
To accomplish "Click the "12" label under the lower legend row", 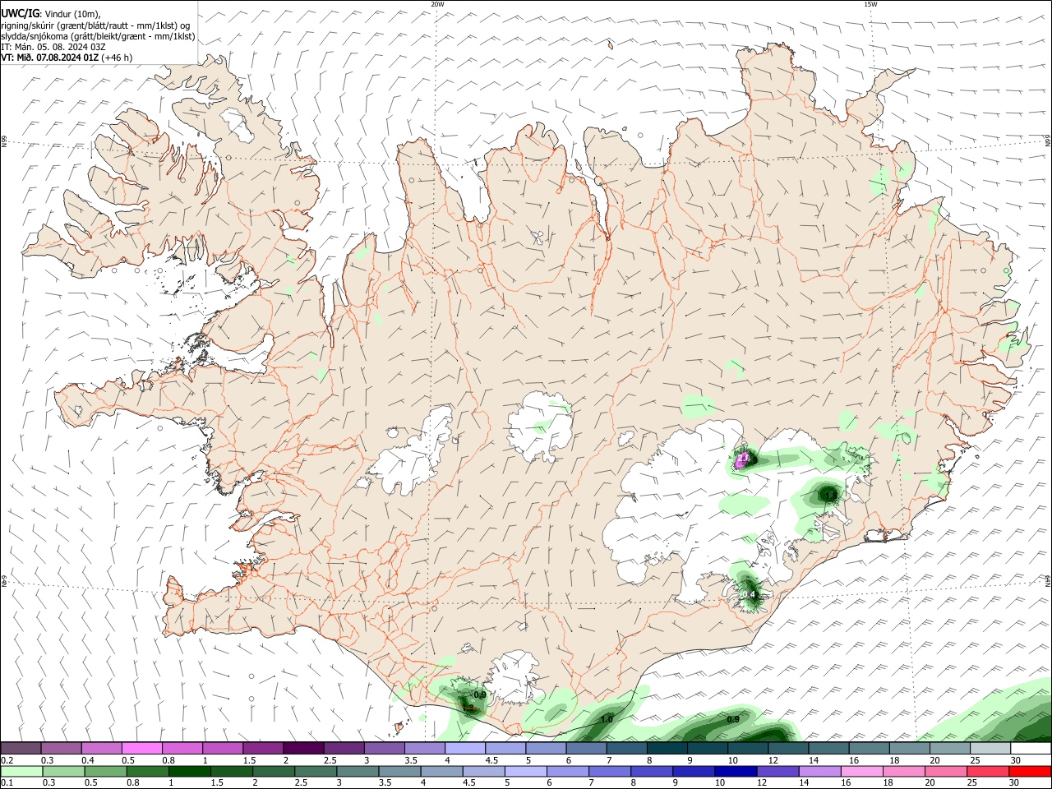I will (x=762, y=782).
